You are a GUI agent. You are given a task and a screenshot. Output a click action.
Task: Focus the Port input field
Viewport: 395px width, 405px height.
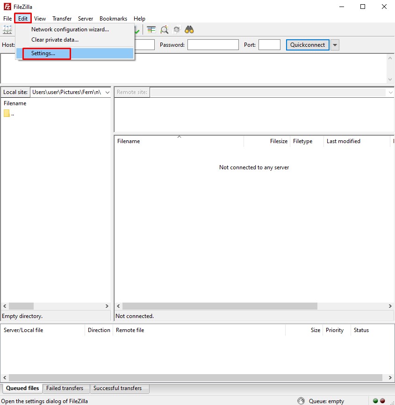point(270,45)
